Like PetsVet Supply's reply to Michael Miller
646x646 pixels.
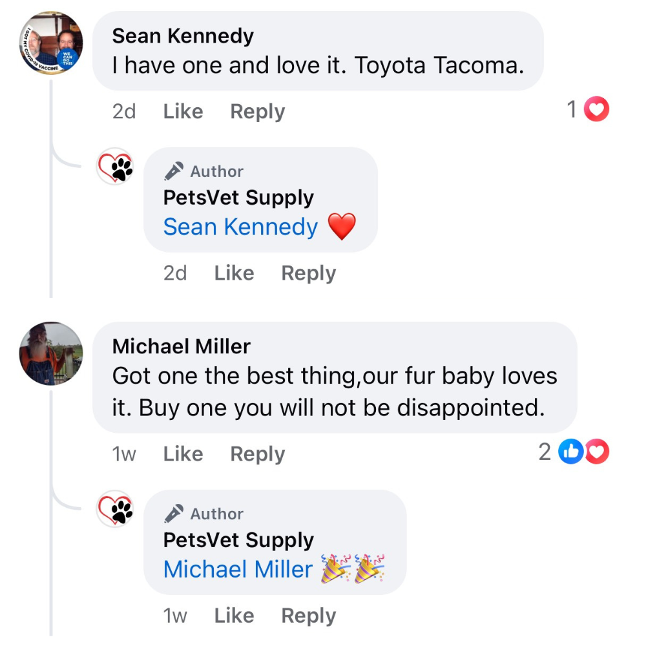pos(234,616)
